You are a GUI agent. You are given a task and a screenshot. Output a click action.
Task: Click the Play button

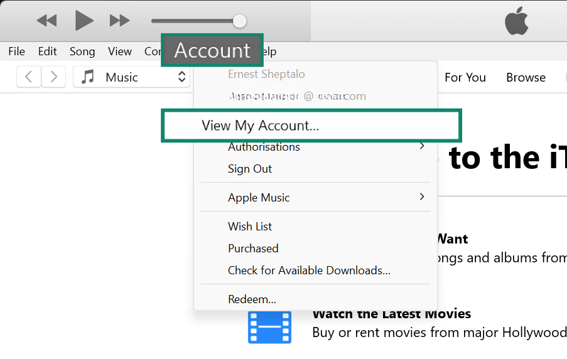click(84, 21)
